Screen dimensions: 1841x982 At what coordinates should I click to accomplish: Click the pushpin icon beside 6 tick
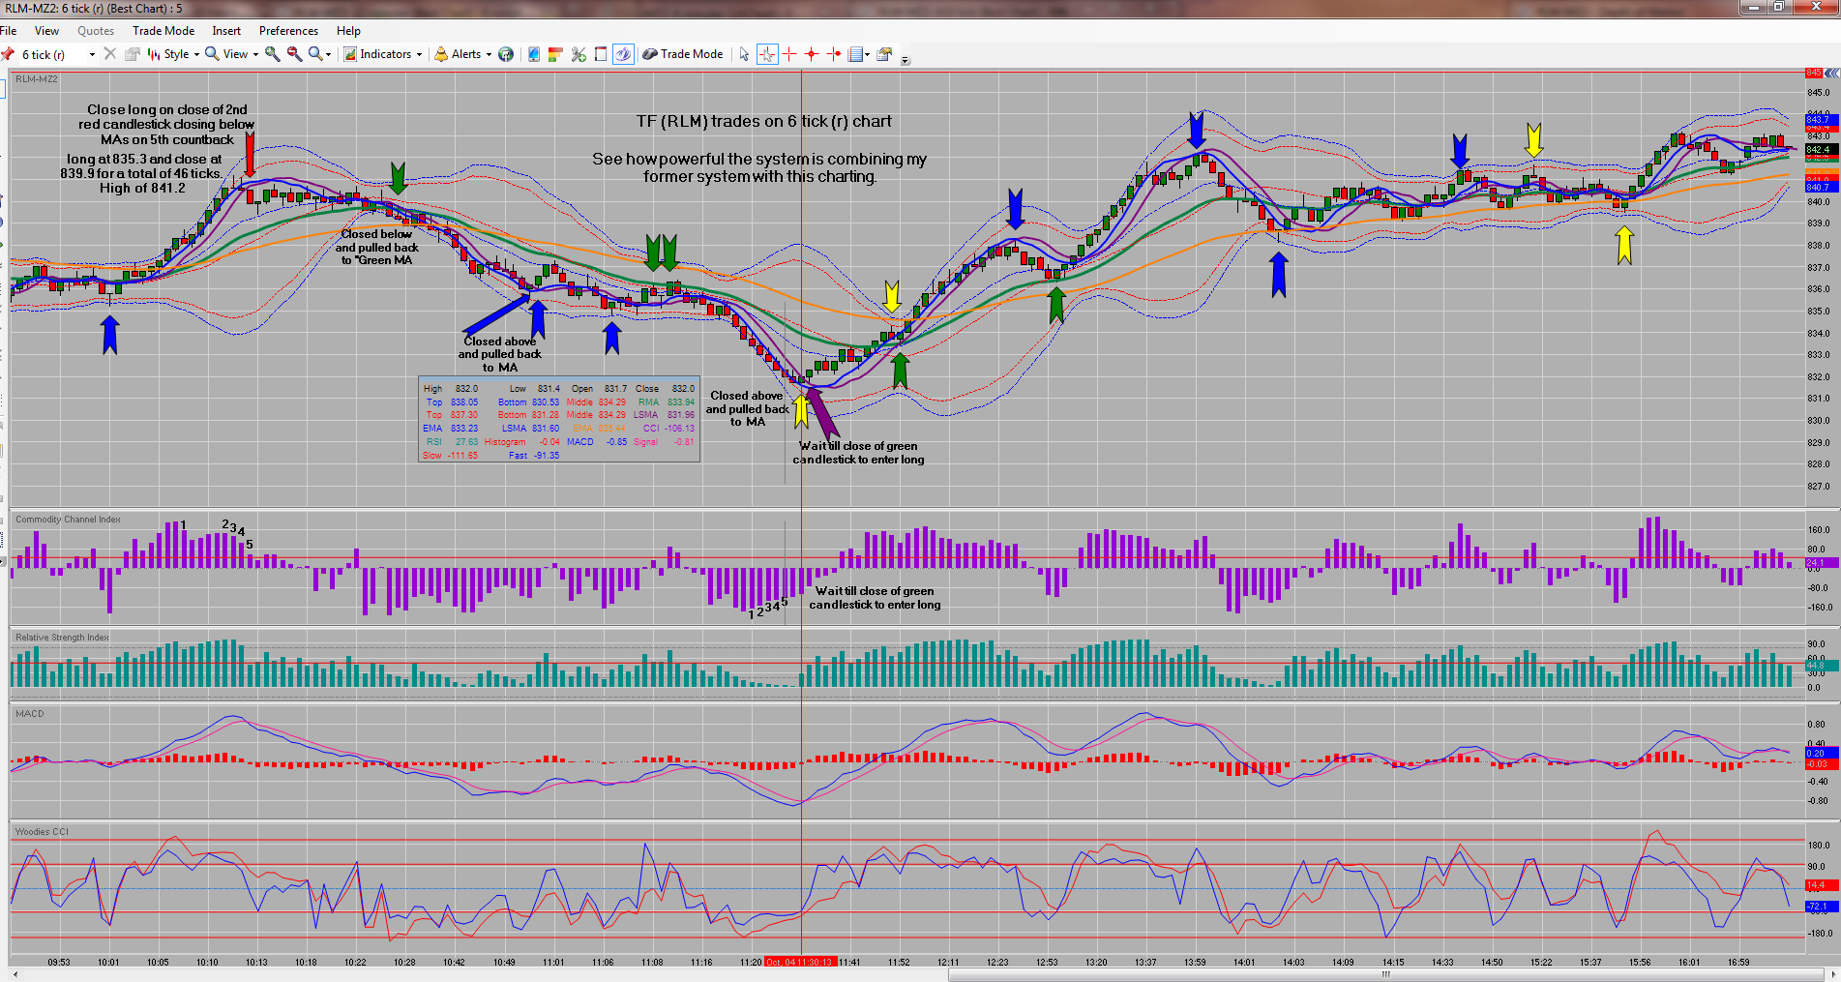point(8,54)
